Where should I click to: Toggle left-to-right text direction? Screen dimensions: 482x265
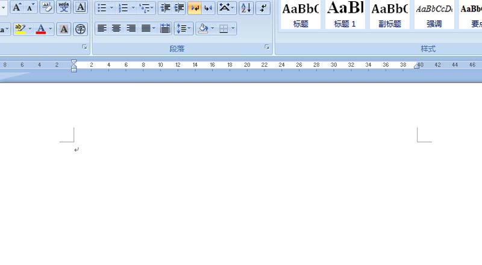(195, 8)
